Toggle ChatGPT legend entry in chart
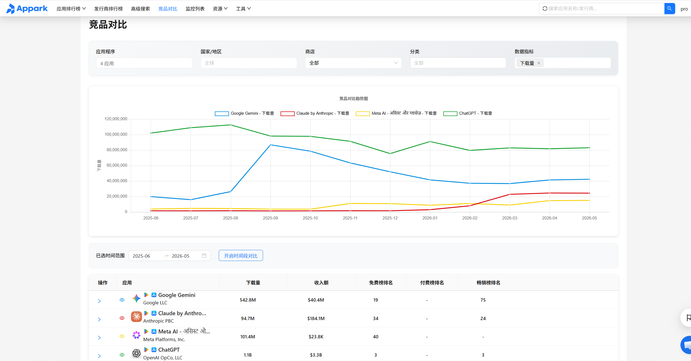 click(x=468, y=113)
